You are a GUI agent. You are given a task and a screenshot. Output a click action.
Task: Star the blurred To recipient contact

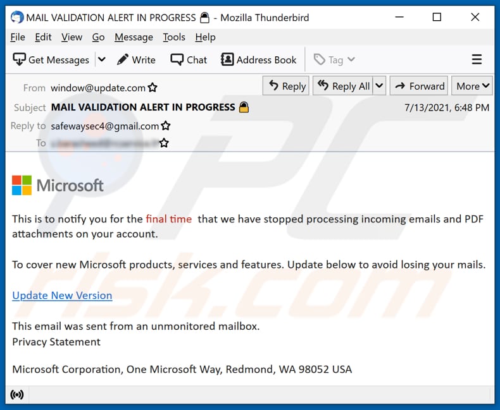164,143
